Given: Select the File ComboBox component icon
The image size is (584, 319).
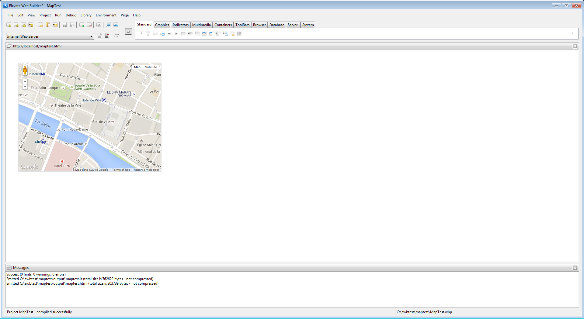Looking at the screenshot, I should click(x=232, y=34).
